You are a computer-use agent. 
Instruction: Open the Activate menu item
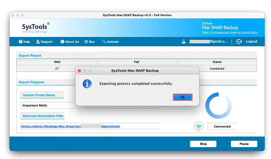[x=110, y=42]
